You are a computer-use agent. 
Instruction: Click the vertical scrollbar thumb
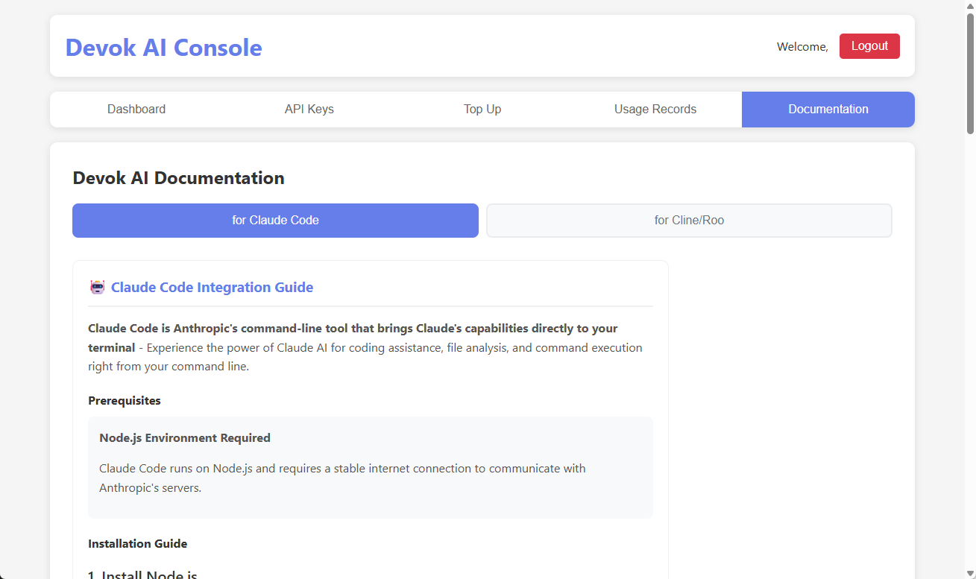click(x=970, y=75)
